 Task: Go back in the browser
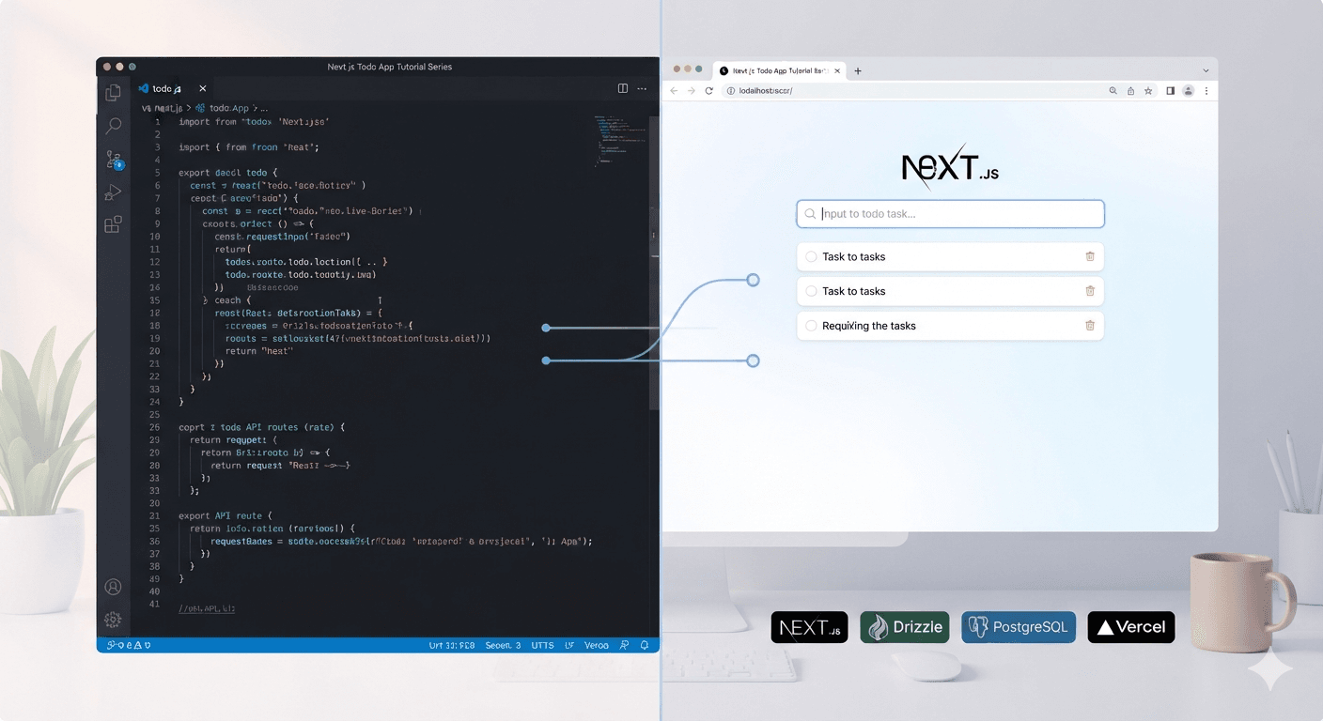pos(674,91)
